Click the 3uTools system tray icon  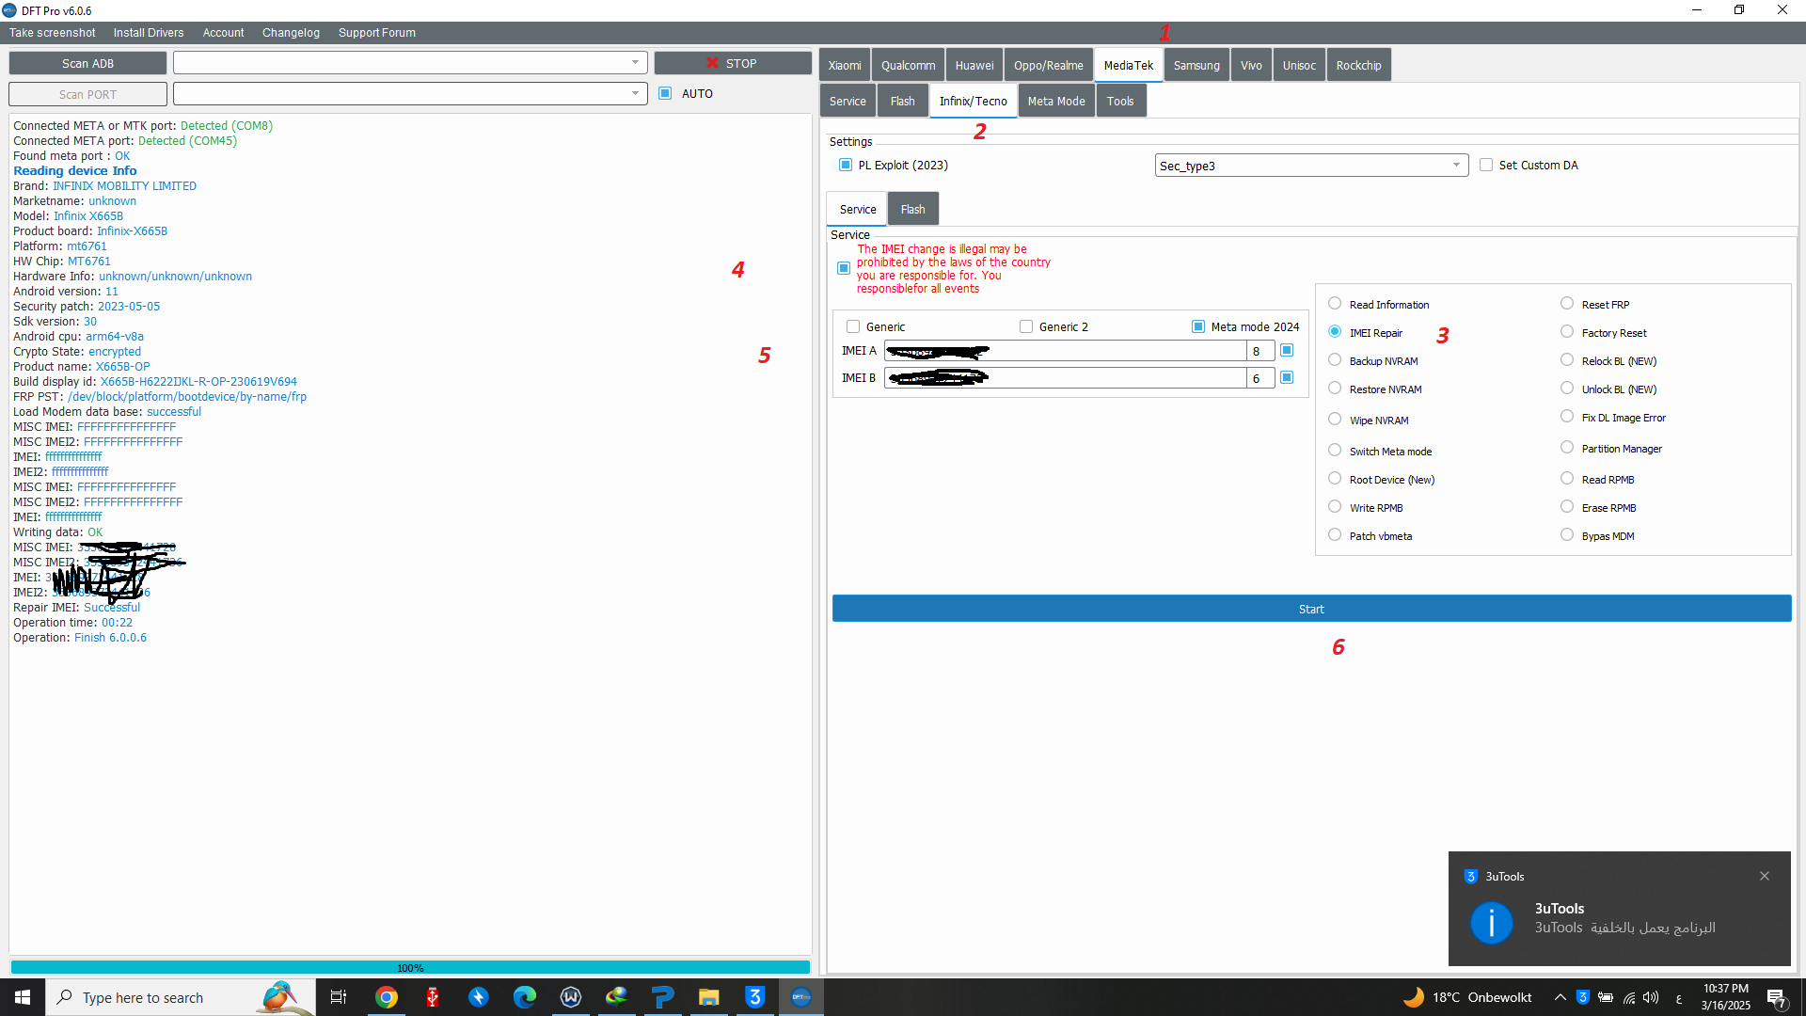coord(1583,997)
